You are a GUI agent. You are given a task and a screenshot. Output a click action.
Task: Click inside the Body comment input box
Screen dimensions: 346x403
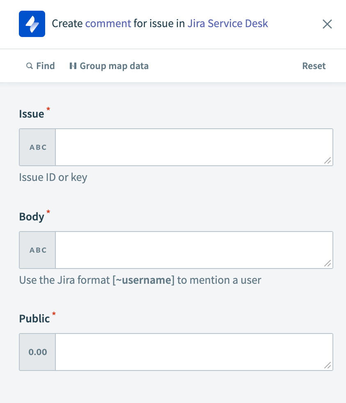[x=193, y=250]
